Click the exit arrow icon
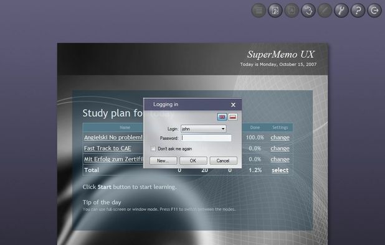Viewport: 385px width, 245px height. [x=374, y=11]
